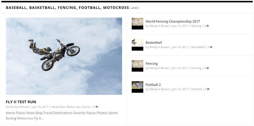
Task: Click comment icon on World Fencing Championship post
Action: pos(208,26)
